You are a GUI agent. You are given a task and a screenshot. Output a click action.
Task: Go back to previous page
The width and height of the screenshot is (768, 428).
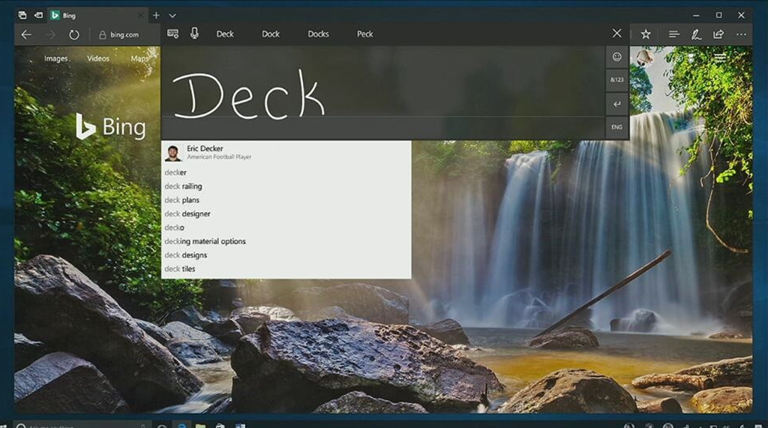click(26, 35)
